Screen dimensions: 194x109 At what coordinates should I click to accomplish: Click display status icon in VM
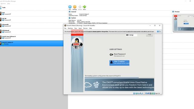(x=146, y=93)
